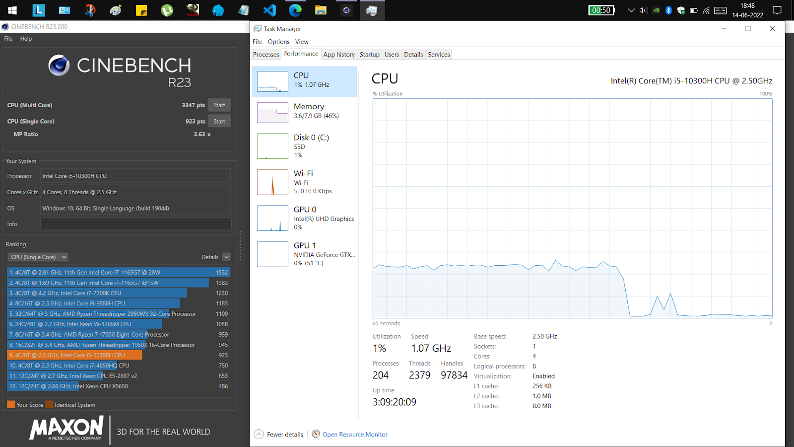This screenshot has height=447, width=794.
Task: Open the CPU (Single Core) ranking dropdown
Action: click(38, 257)
